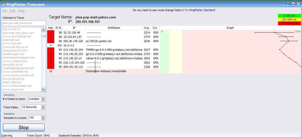Click the Address to Trace input field
Screen dimensions: 302x138
click(x=24, y=23)
